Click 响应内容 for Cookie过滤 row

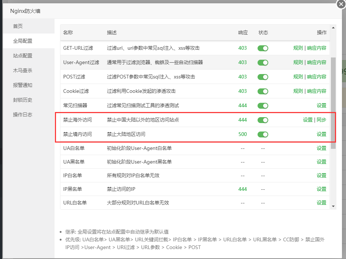tap(317, 91)
